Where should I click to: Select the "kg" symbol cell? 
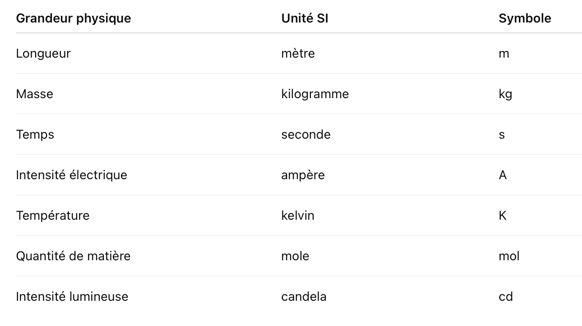[x=505, y=94]
